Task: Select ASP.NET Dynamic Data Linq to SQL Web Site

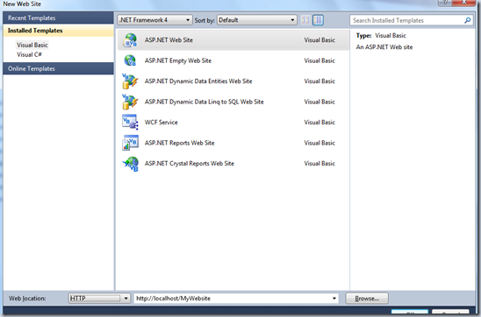Action: coord(204,102)
